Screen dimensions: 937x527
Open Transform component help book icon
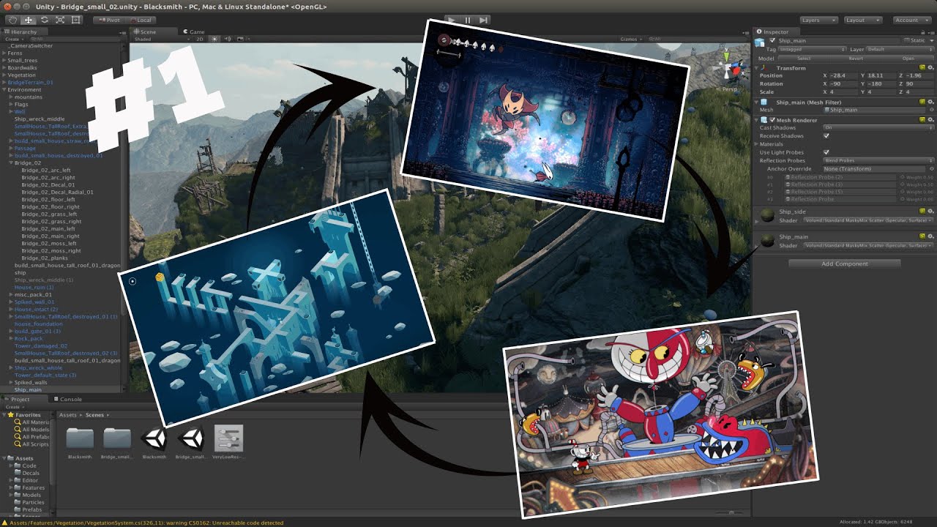pyautogui.click(x=922, y=67)
